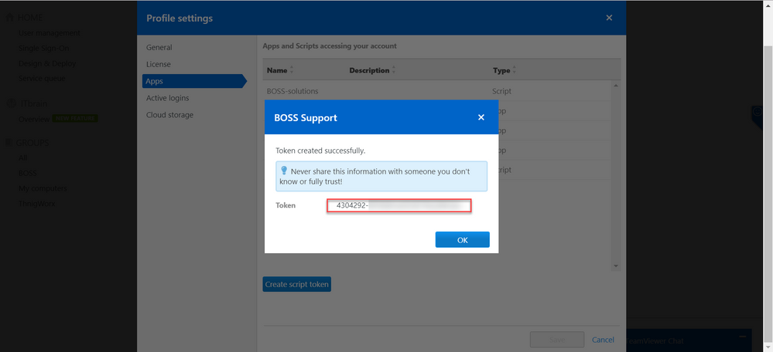Click the ITbrain heading in sidebar

click(x=33, y=103)
